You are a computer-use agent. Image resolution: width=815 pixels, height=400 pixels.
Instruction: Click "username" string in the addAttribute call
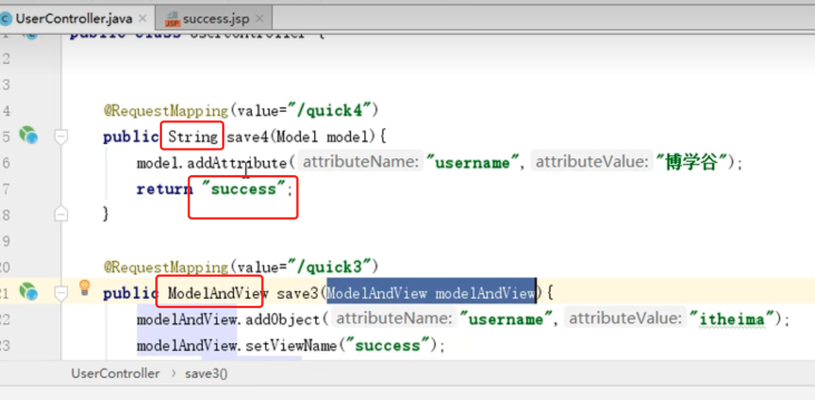pyautogui.click(x=473, y=163)
